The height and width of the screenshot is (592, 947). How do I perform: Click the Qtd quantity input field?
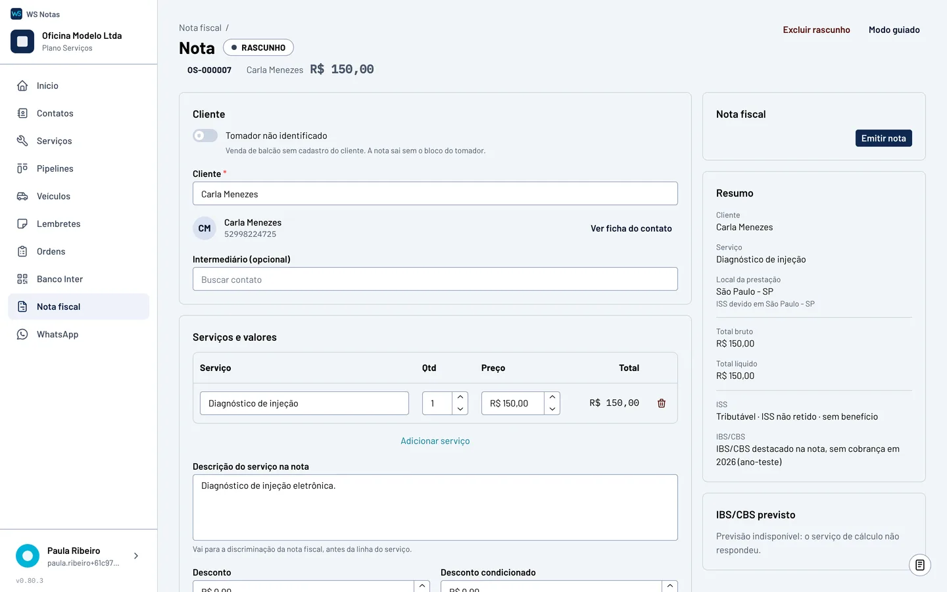point(437,403)
